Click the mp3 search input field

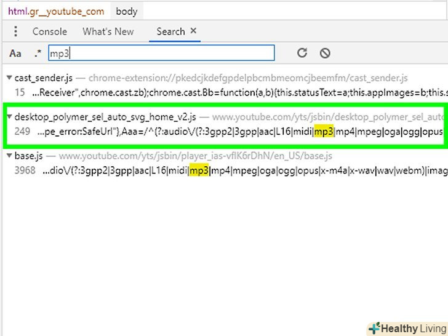tap(161, 53)
